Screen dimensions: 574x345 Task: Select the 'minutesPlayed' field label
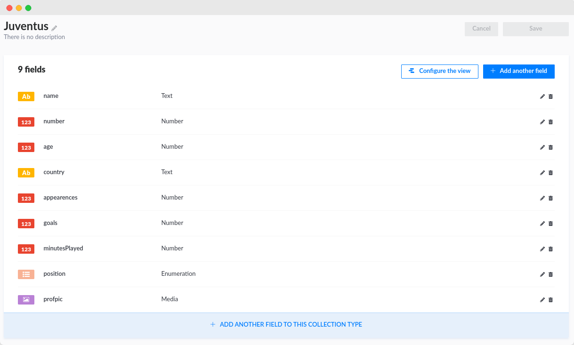tap(63, 249)
